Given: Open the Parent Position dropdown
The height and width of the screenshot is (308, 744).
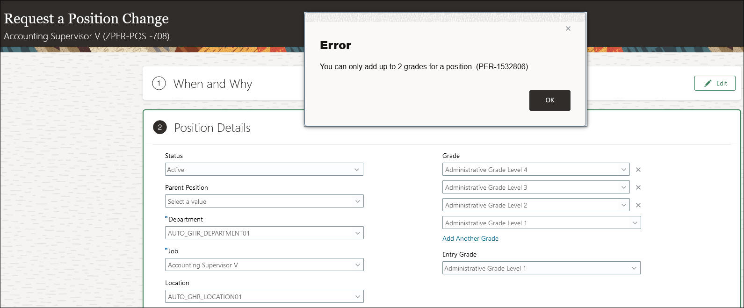Looking at the screenshot, I should (x=264, y=201).
